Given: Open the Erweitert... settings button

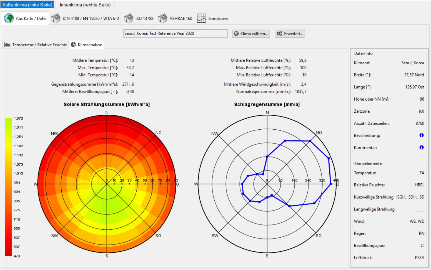Looking at the screenshot, I should pyautogui.click(x=290, y=34).
